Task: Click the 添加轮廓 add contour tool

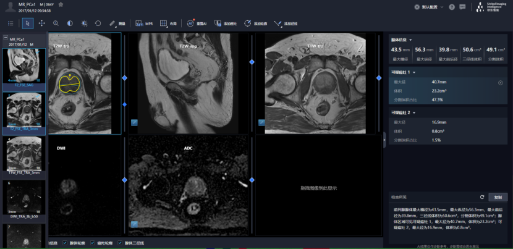Action: [x=255, y=23]
